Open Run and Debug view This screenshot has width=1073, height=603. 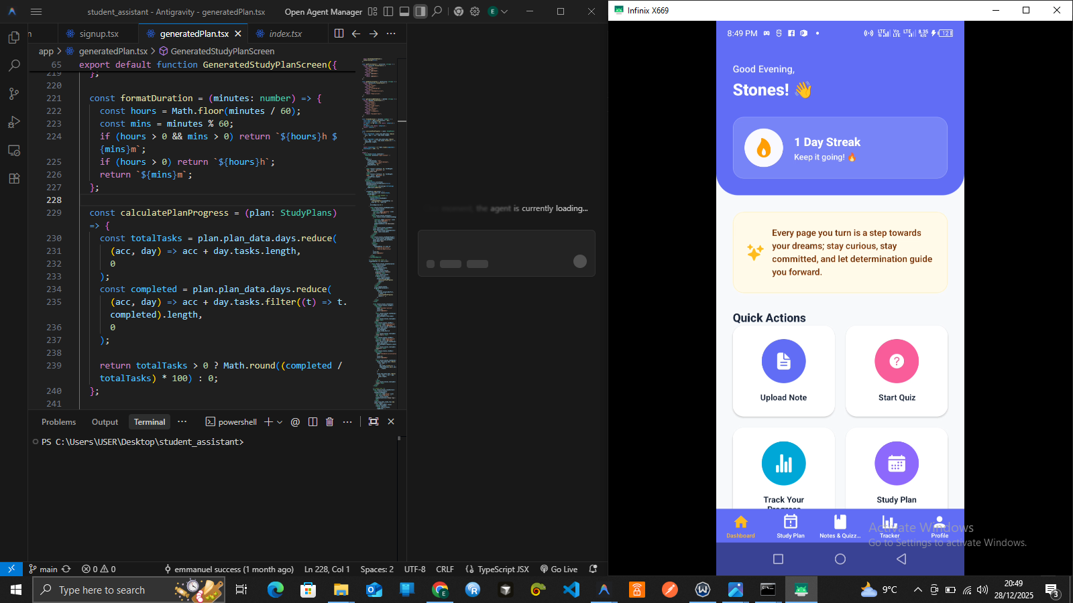[x=13, y=123]
